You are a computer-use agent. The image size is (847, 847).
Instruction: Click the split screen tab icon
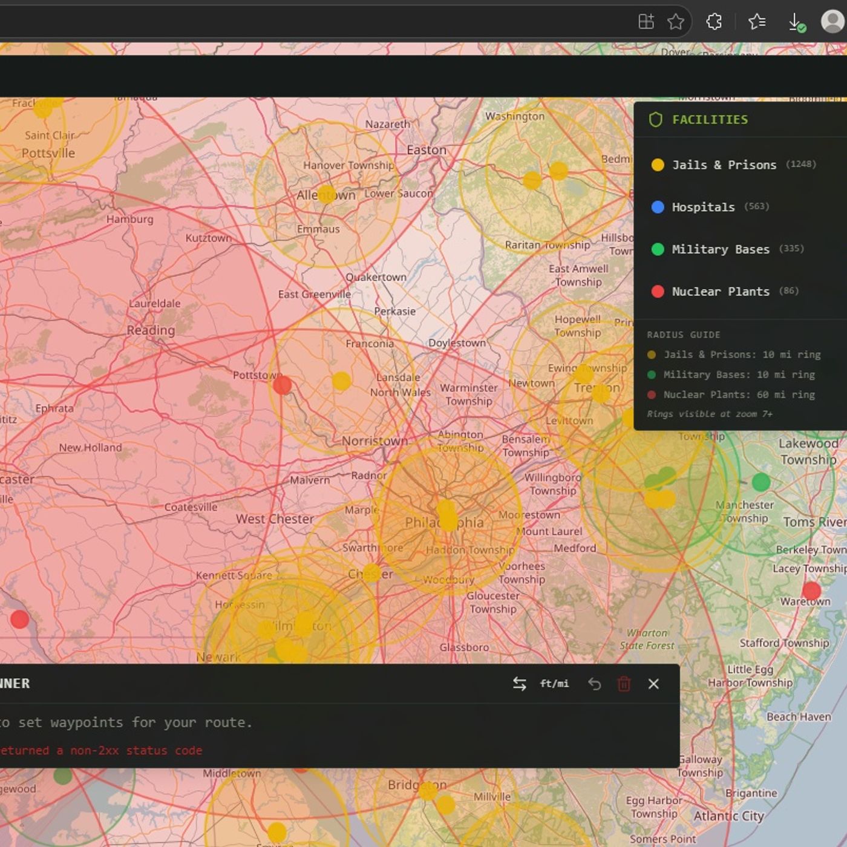coord(646,21)
